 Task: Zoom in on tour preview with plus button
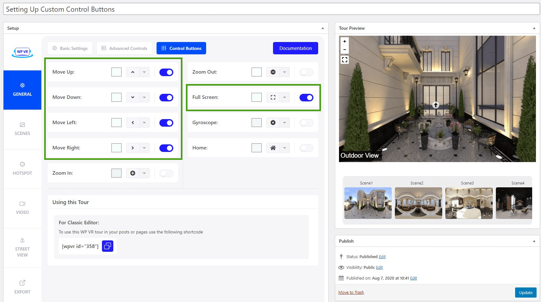tap(345, 41)
